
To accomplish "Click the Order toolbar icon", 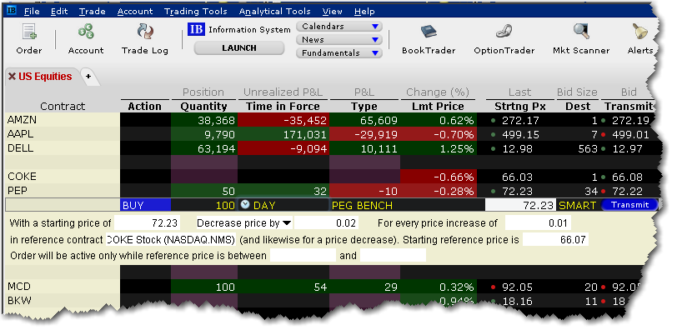I will tap(29, 32).
